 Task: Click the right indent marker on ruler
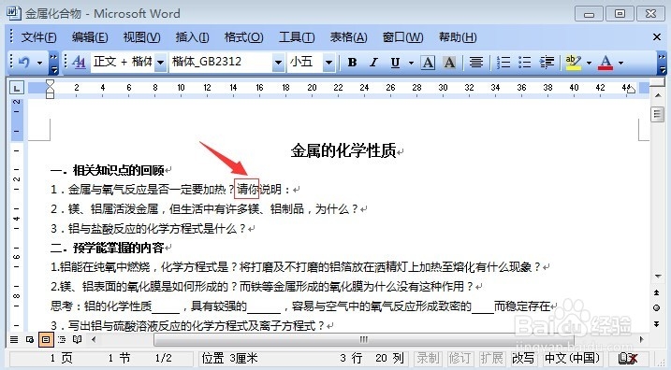click(x=631, y=90)
